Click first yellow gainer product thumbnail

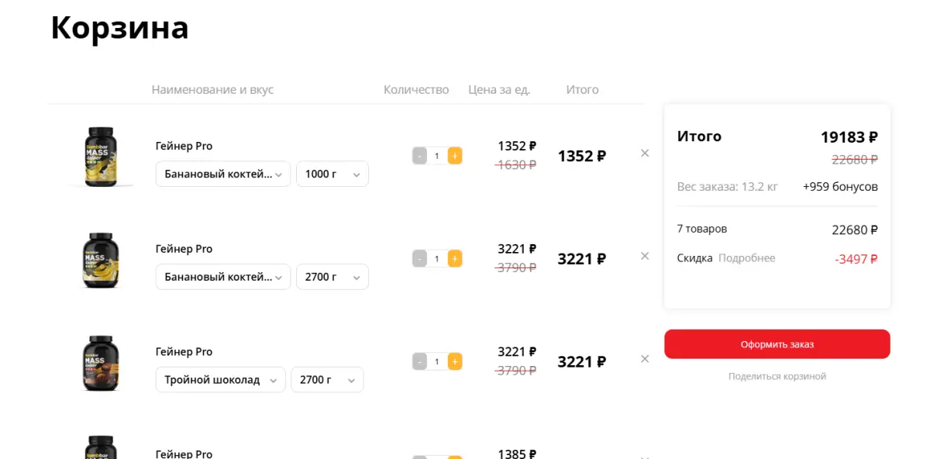coord(101,157)
